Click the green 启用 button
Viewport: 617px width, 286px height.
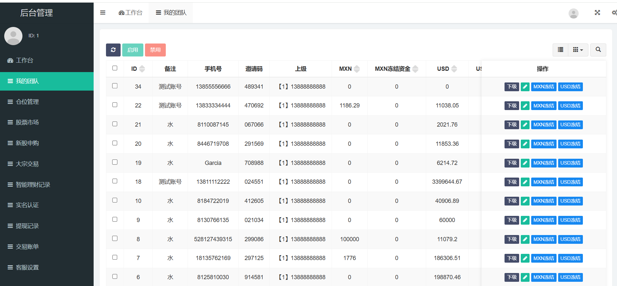(133, 50)
